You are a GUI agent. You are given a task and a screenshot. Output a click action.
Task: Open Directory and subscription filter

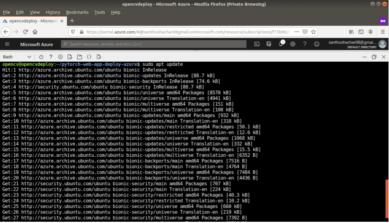tap(269, 44)
